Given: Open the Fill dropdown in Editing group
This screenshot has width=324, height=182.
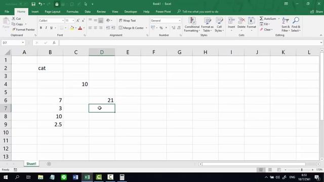Looking at the screenshot, I should [265, 24].
